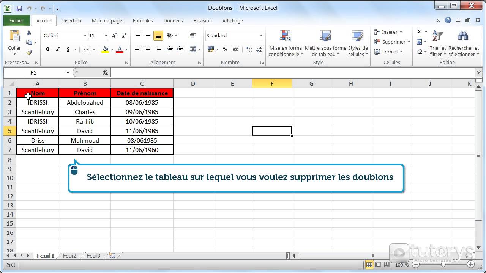The image size is (486, 273).
Task: Click the Undo arrow icon
Action: [x=29, y=8]
